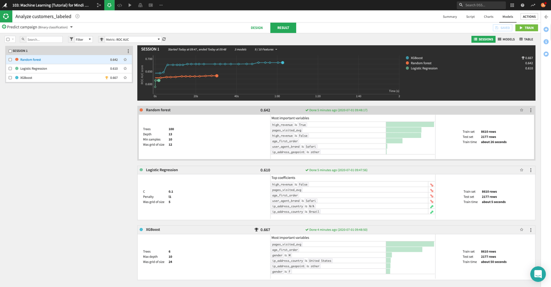The width and height of the screenshot is (551, 287).
Task: Click the Jobs play icon in the top bar
Action: tap(129, 5)
